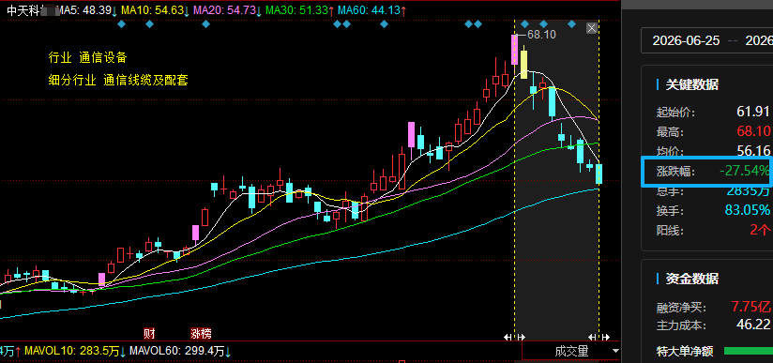Click the left-pointing arrow on the right range boundary
Screen dimensions: 773x363
(592, 338)
